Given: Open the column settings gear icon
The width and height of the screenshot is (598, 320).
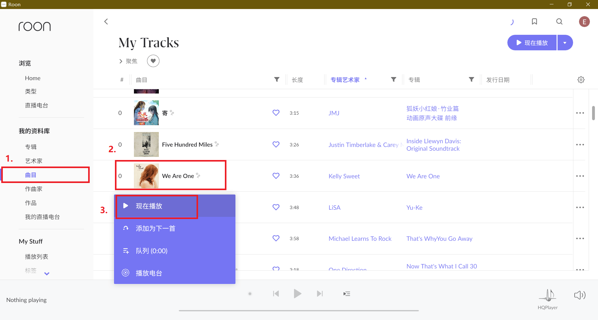Looking at the screenshot, I should click(x=581, y=80).
